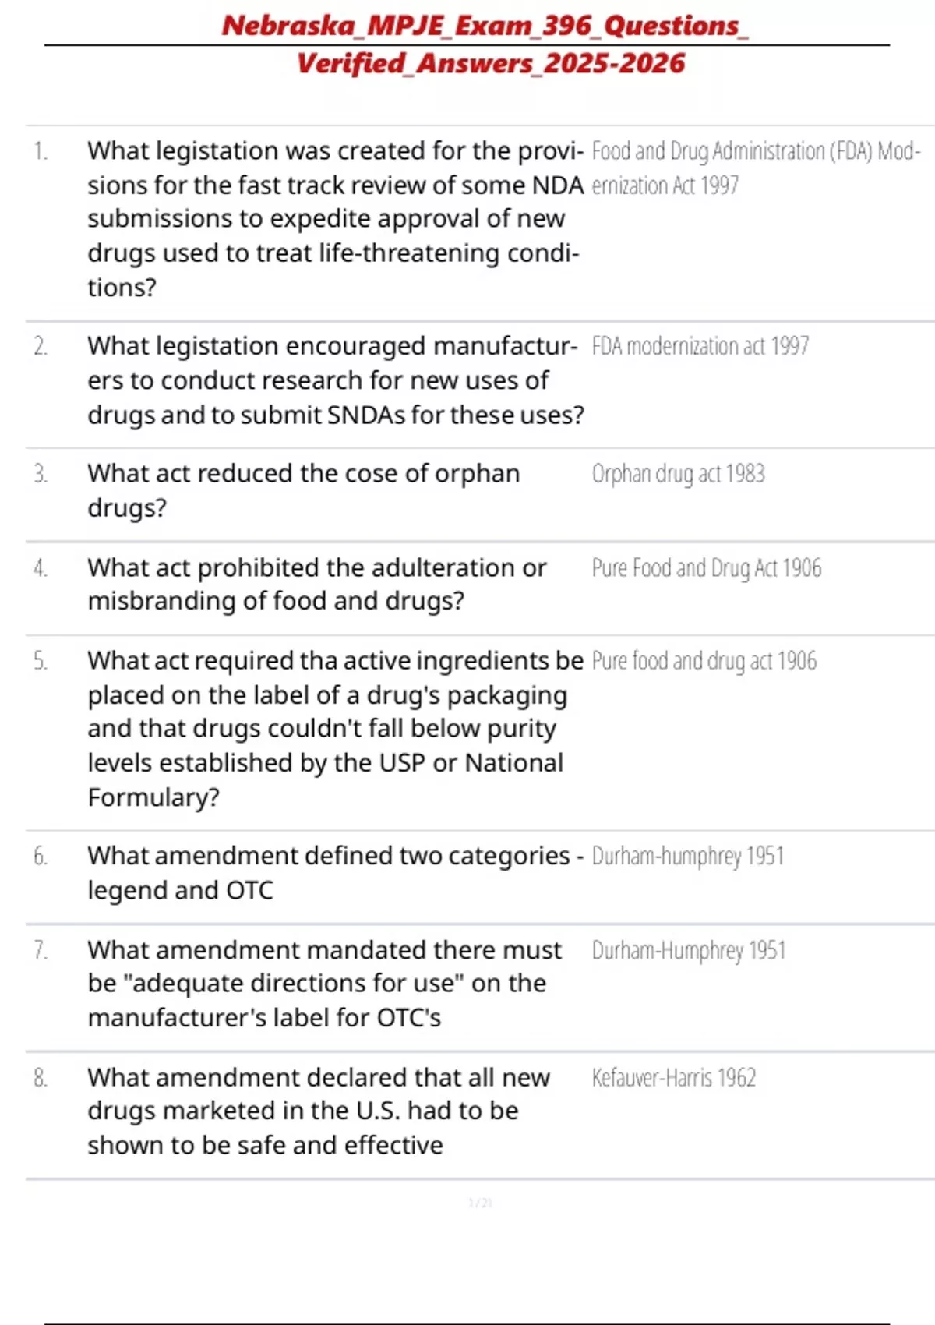
Task: Click the page number at the bottom
Action: pyautogui.click(x=480, y=1203)
